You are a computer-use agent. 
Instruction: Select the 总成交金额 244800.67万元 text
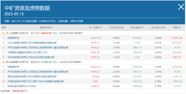(40, 21)
